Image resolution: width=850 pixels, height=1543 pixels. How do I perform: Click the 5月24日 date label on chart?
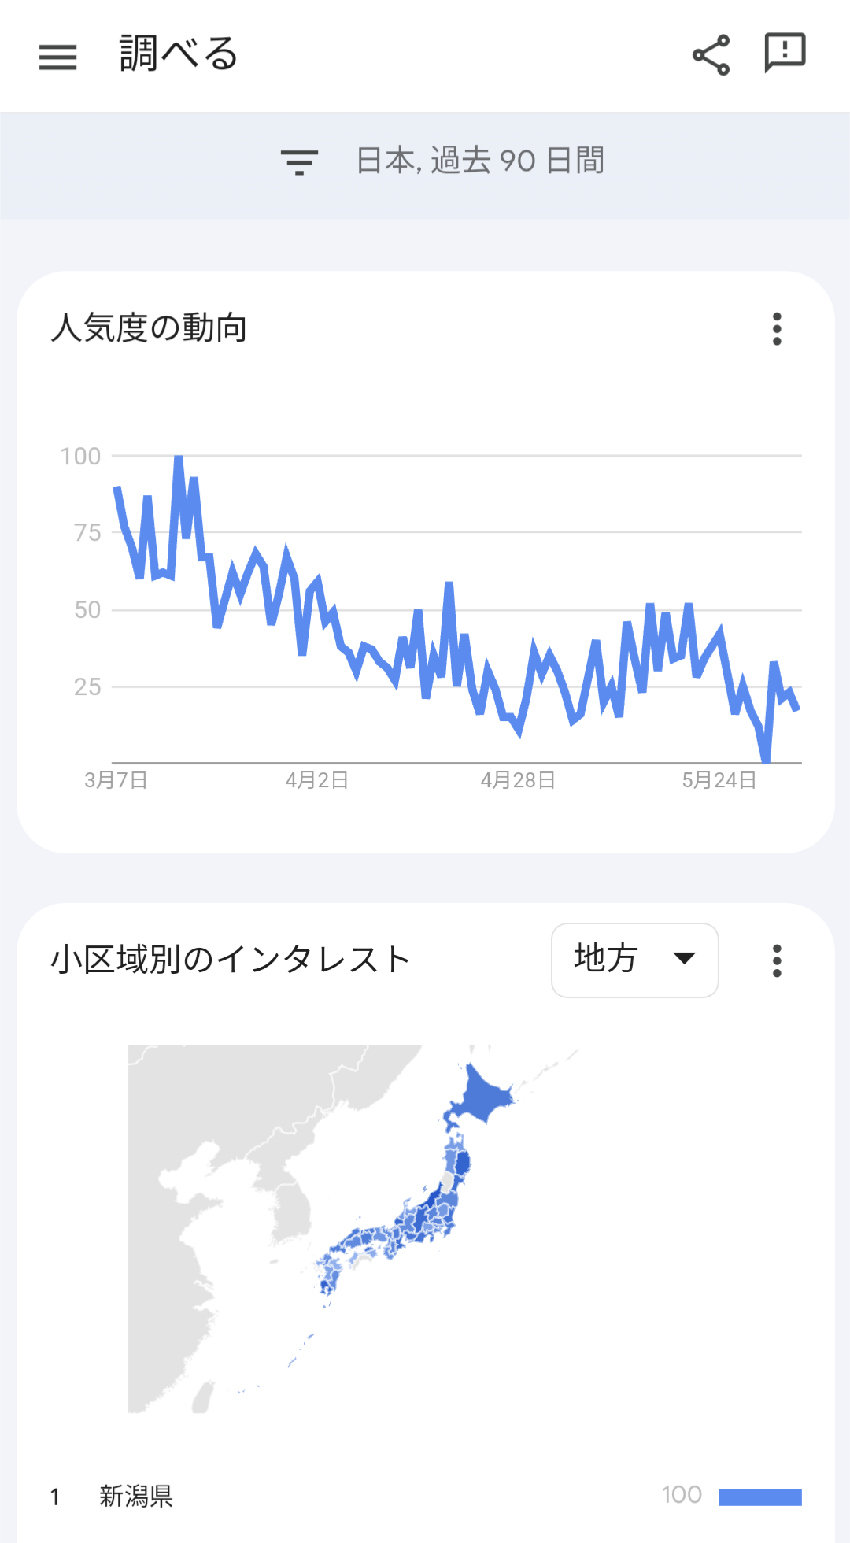[x=719, y=780]
